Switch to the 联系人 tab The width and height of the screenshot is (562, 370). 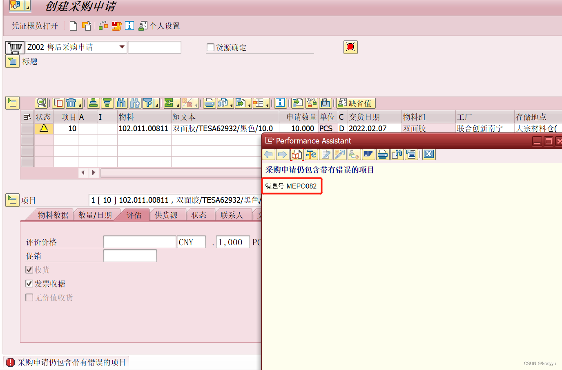tap(231, 215)
